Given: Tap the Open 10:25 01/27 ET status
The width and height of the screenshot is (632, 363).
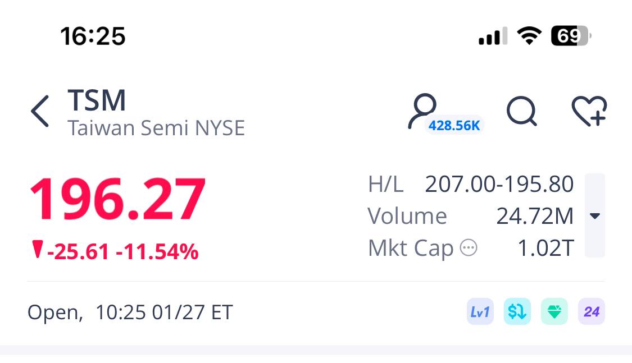Looking at the screenshot, I should [x=130, y=312].
